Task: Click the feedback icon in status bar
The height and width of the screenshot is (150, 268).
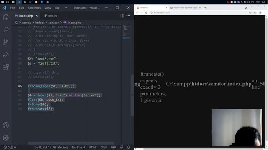Action: [x=121, y=147]
